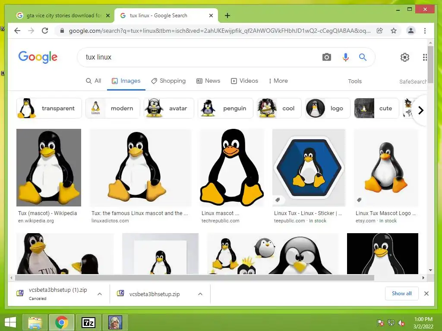Screen dimensions: 442x331
Task: Switch to the News tab
Action: 208,81
